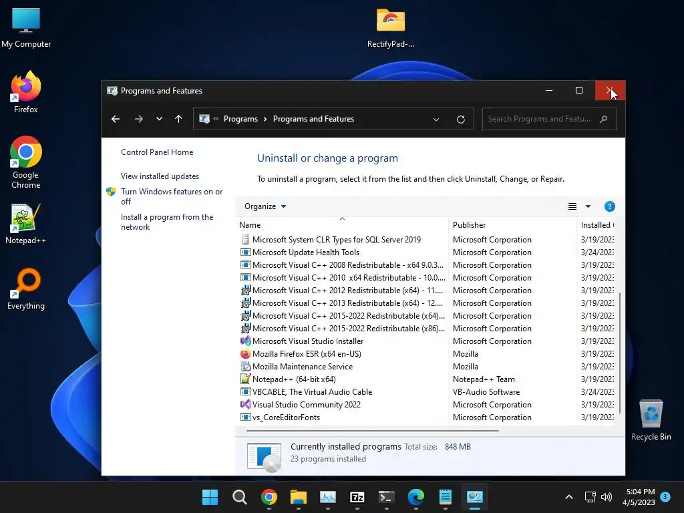This screenshot has height=513, width=684.
Task: Click the volume speaker tray icon
Action: pyautogui.click(x=607, y=497)
